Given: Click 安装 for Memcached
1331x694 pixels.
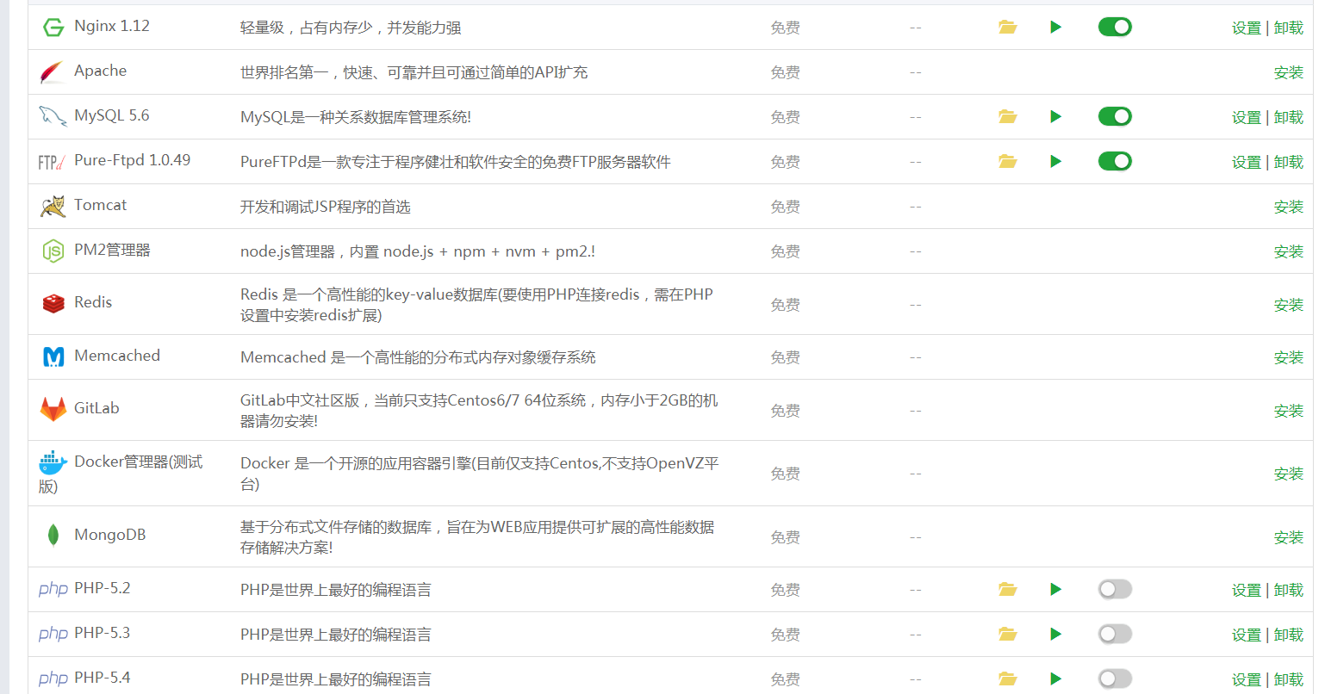Looking at the screenshot, I should click(1289, 358).
